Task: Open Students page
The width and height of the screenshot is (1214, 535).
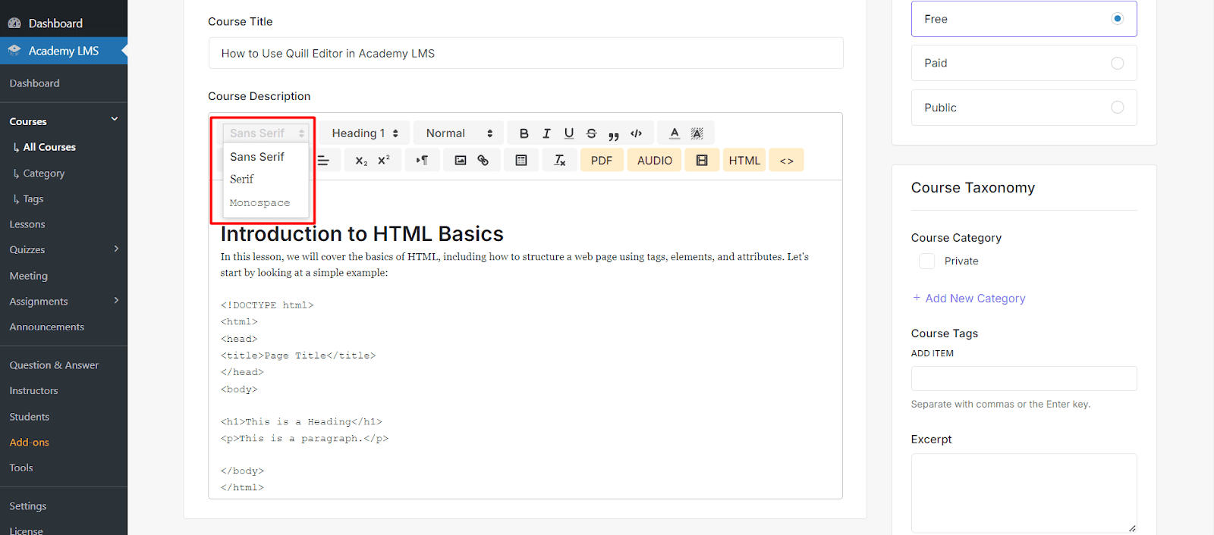Action: coord(30,417)
